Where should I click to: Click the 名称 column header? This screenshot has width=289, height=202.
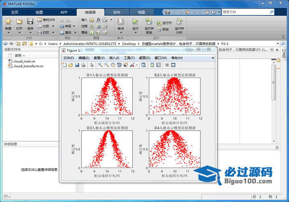[x=18, y=55]
